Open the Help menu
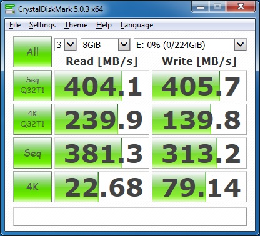 pyautogui.click(x=104, y=25)
